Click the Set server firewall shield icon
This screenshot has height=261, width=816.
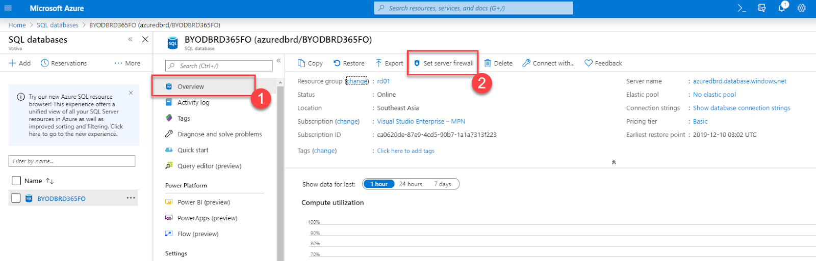[x=417, y=63]
